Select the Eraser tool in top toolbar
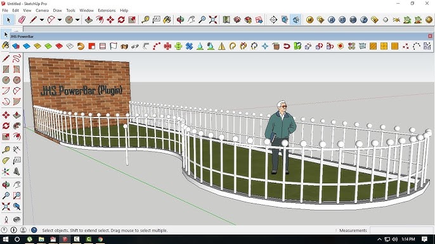Image resolution: width=435 pixels, height=244 pixels. pos(22,20)
